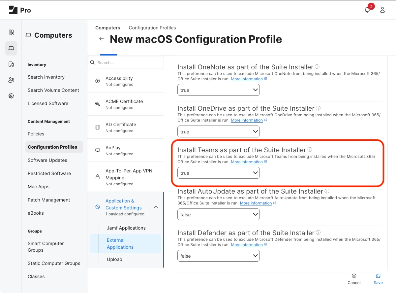This screenshot has width=396, height=293.
Task: Collapse Application & Custom Settings chevron
Action: (156, 207)
